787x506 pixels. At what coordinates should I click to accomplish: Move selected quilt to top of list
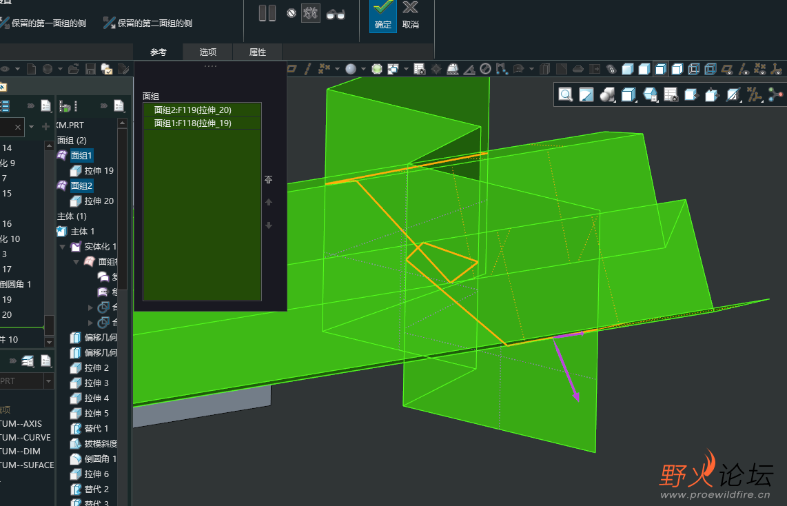[269, 179]
